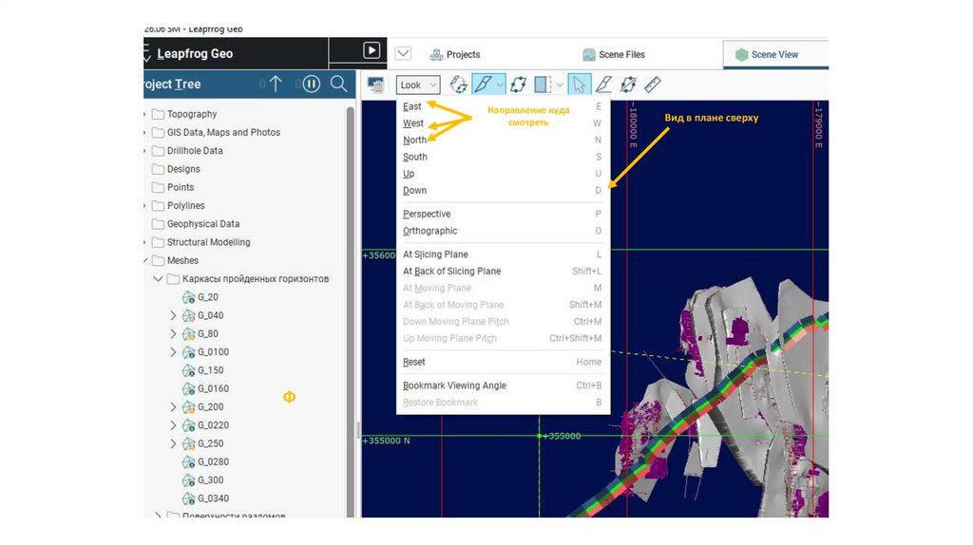The height and width of the screenshot is (545, 973).
Task: Select the Drillhole Data folder
Action: point(195,151)
